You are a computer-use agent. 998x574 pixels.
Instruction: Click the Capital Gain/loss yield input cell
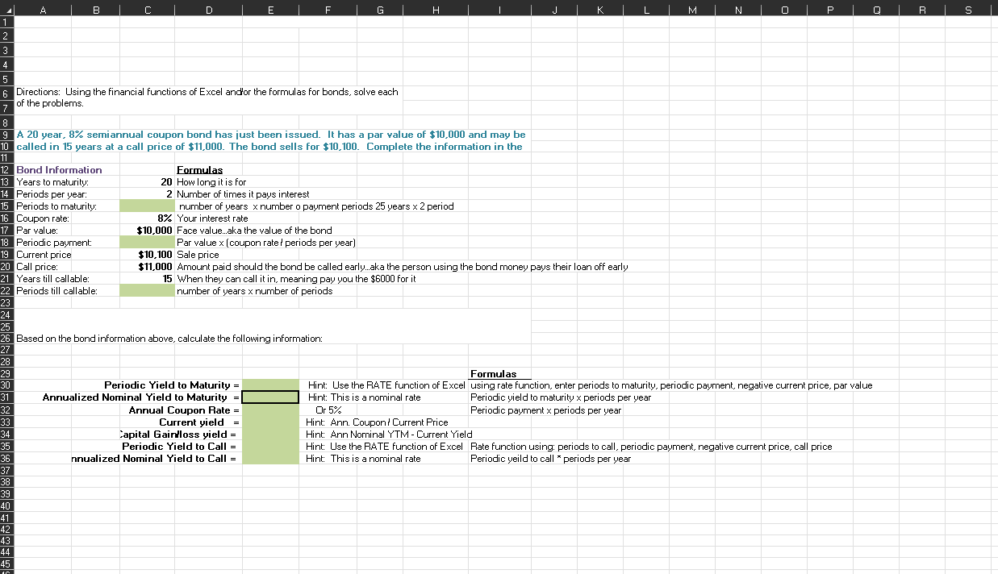[270, 434]
